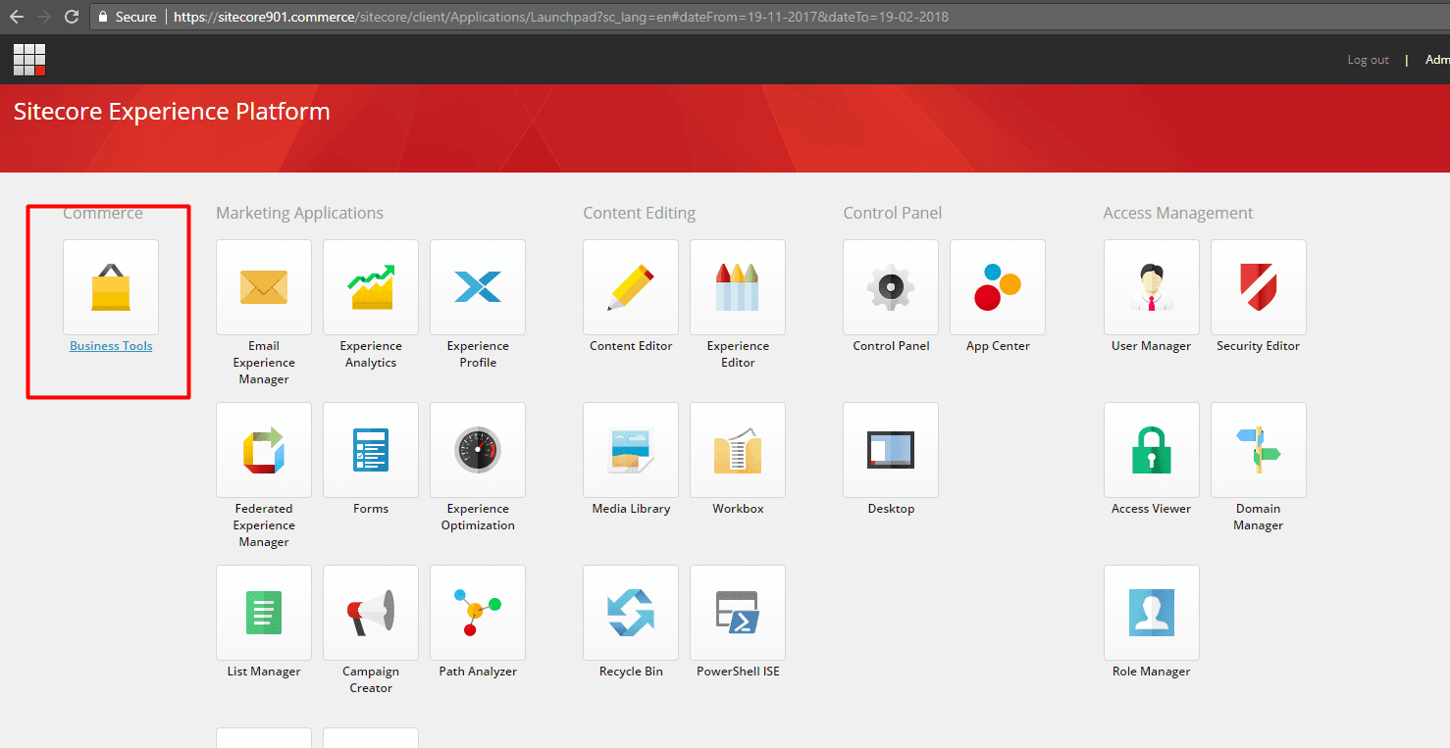Click the browser address bar URL
1450x748 pixels.
coord(561,17)
